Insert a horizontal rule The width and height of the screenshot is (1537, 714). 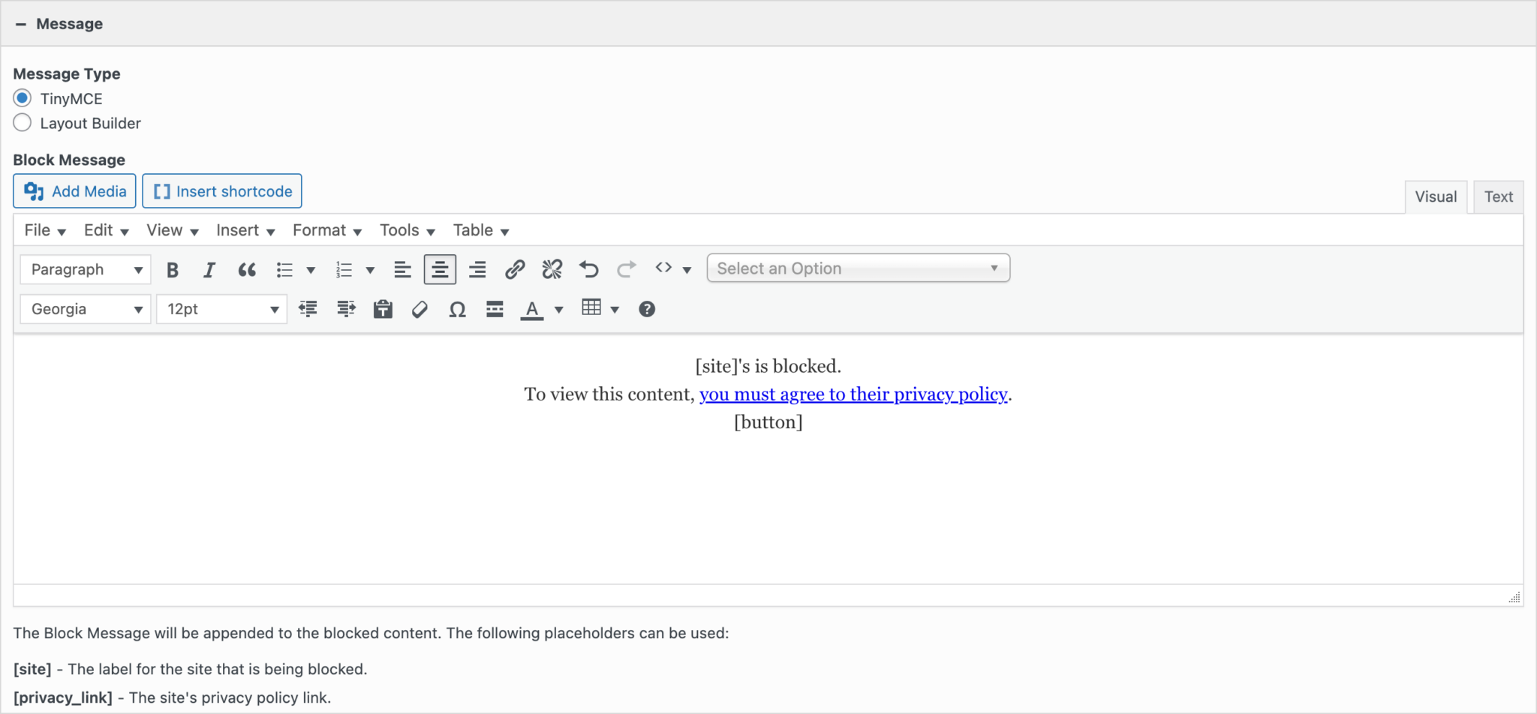click(x=495, y=309)
